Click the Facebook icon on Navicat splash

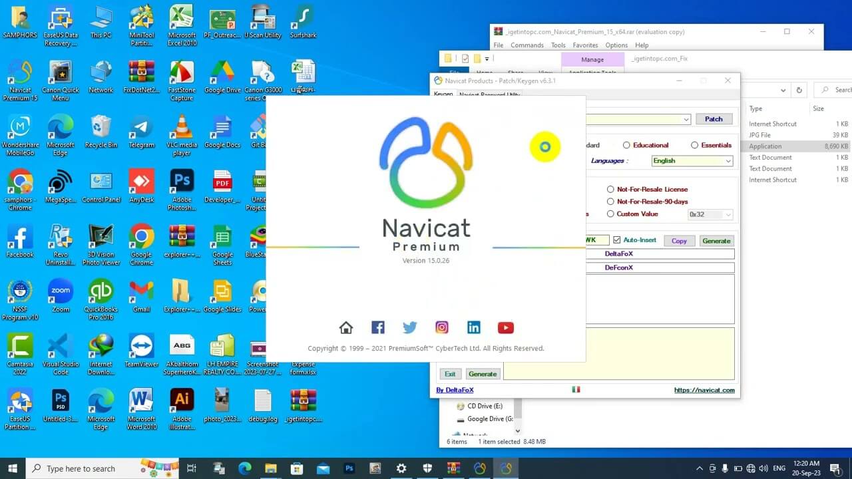[x=378, y=327]
